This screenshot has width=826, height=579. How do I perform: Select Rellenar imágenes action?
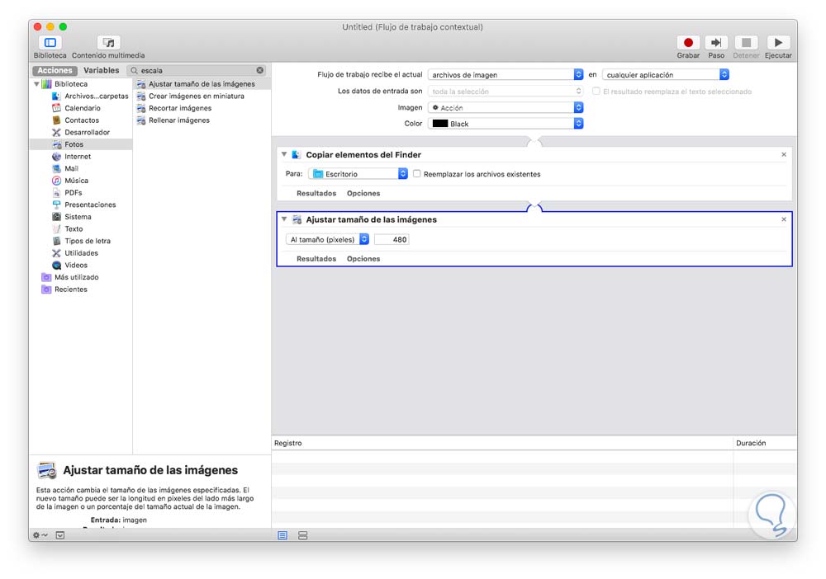[173, 120]
